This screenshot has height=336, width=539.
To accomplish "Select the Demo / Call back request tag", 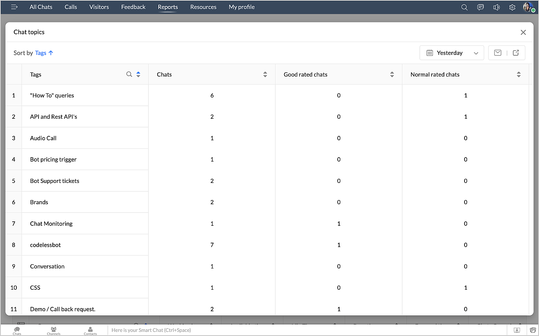I will [63, 309].
